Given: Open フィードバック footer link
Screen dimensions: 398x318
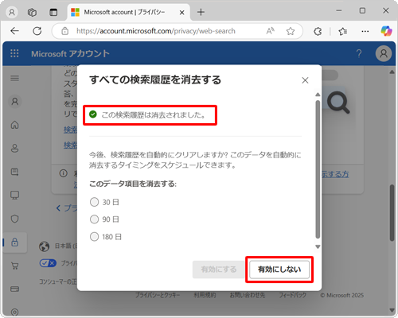Looking at the screenshot, I should [x=292, y=295].
